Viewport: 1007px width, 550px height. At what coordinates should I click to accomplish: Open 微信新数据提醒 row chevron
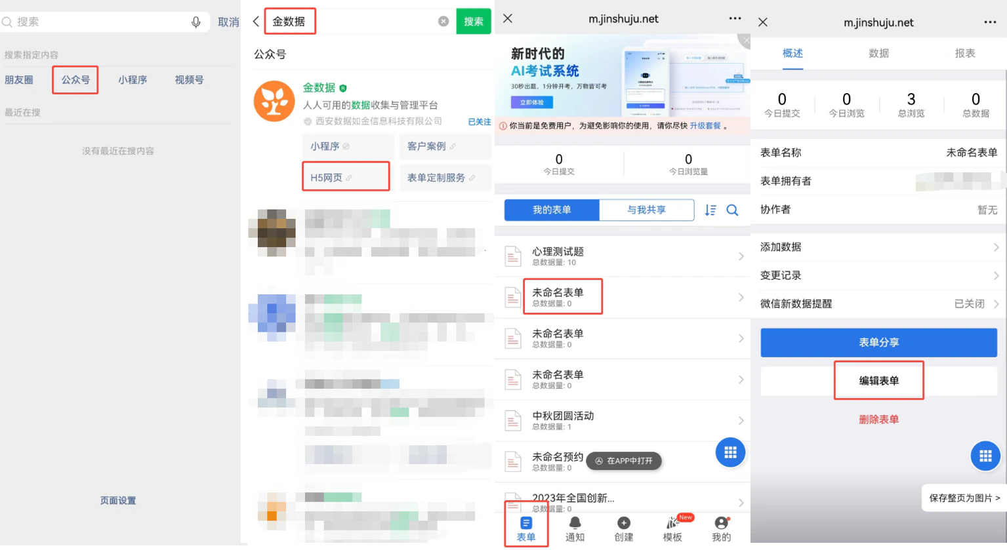(x=996, y=304)
